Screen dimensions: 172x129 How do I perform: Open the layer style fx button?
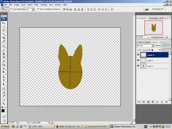(144, 102)
